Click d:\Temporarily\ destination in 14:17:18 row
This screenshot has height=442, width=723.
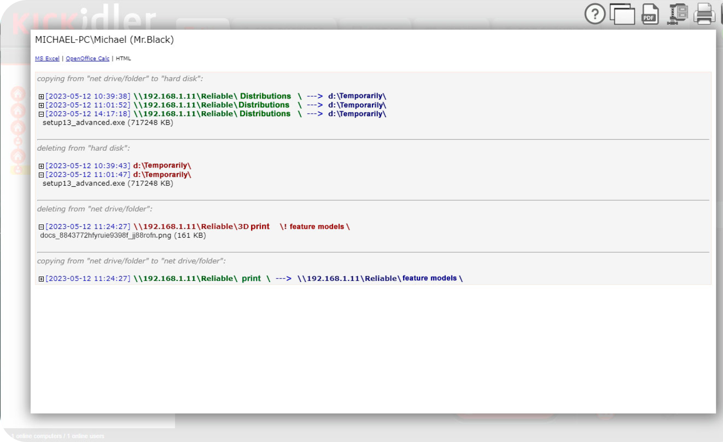[357, 114]
